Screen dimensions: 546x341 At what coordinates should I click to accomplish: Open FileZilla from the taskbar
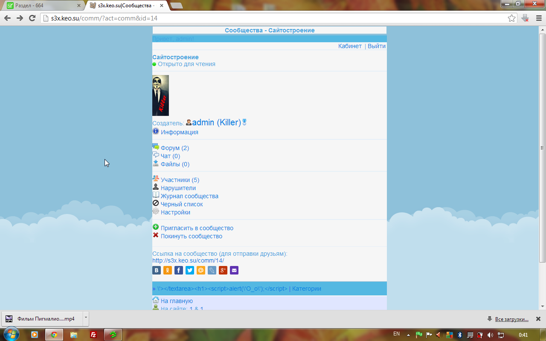tap(93, 335)
